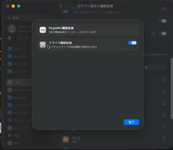Click "システムドライバの追加機能が提供されます" description
The image size is (173, 150).
pyautogui.click(x=73, y=47)
